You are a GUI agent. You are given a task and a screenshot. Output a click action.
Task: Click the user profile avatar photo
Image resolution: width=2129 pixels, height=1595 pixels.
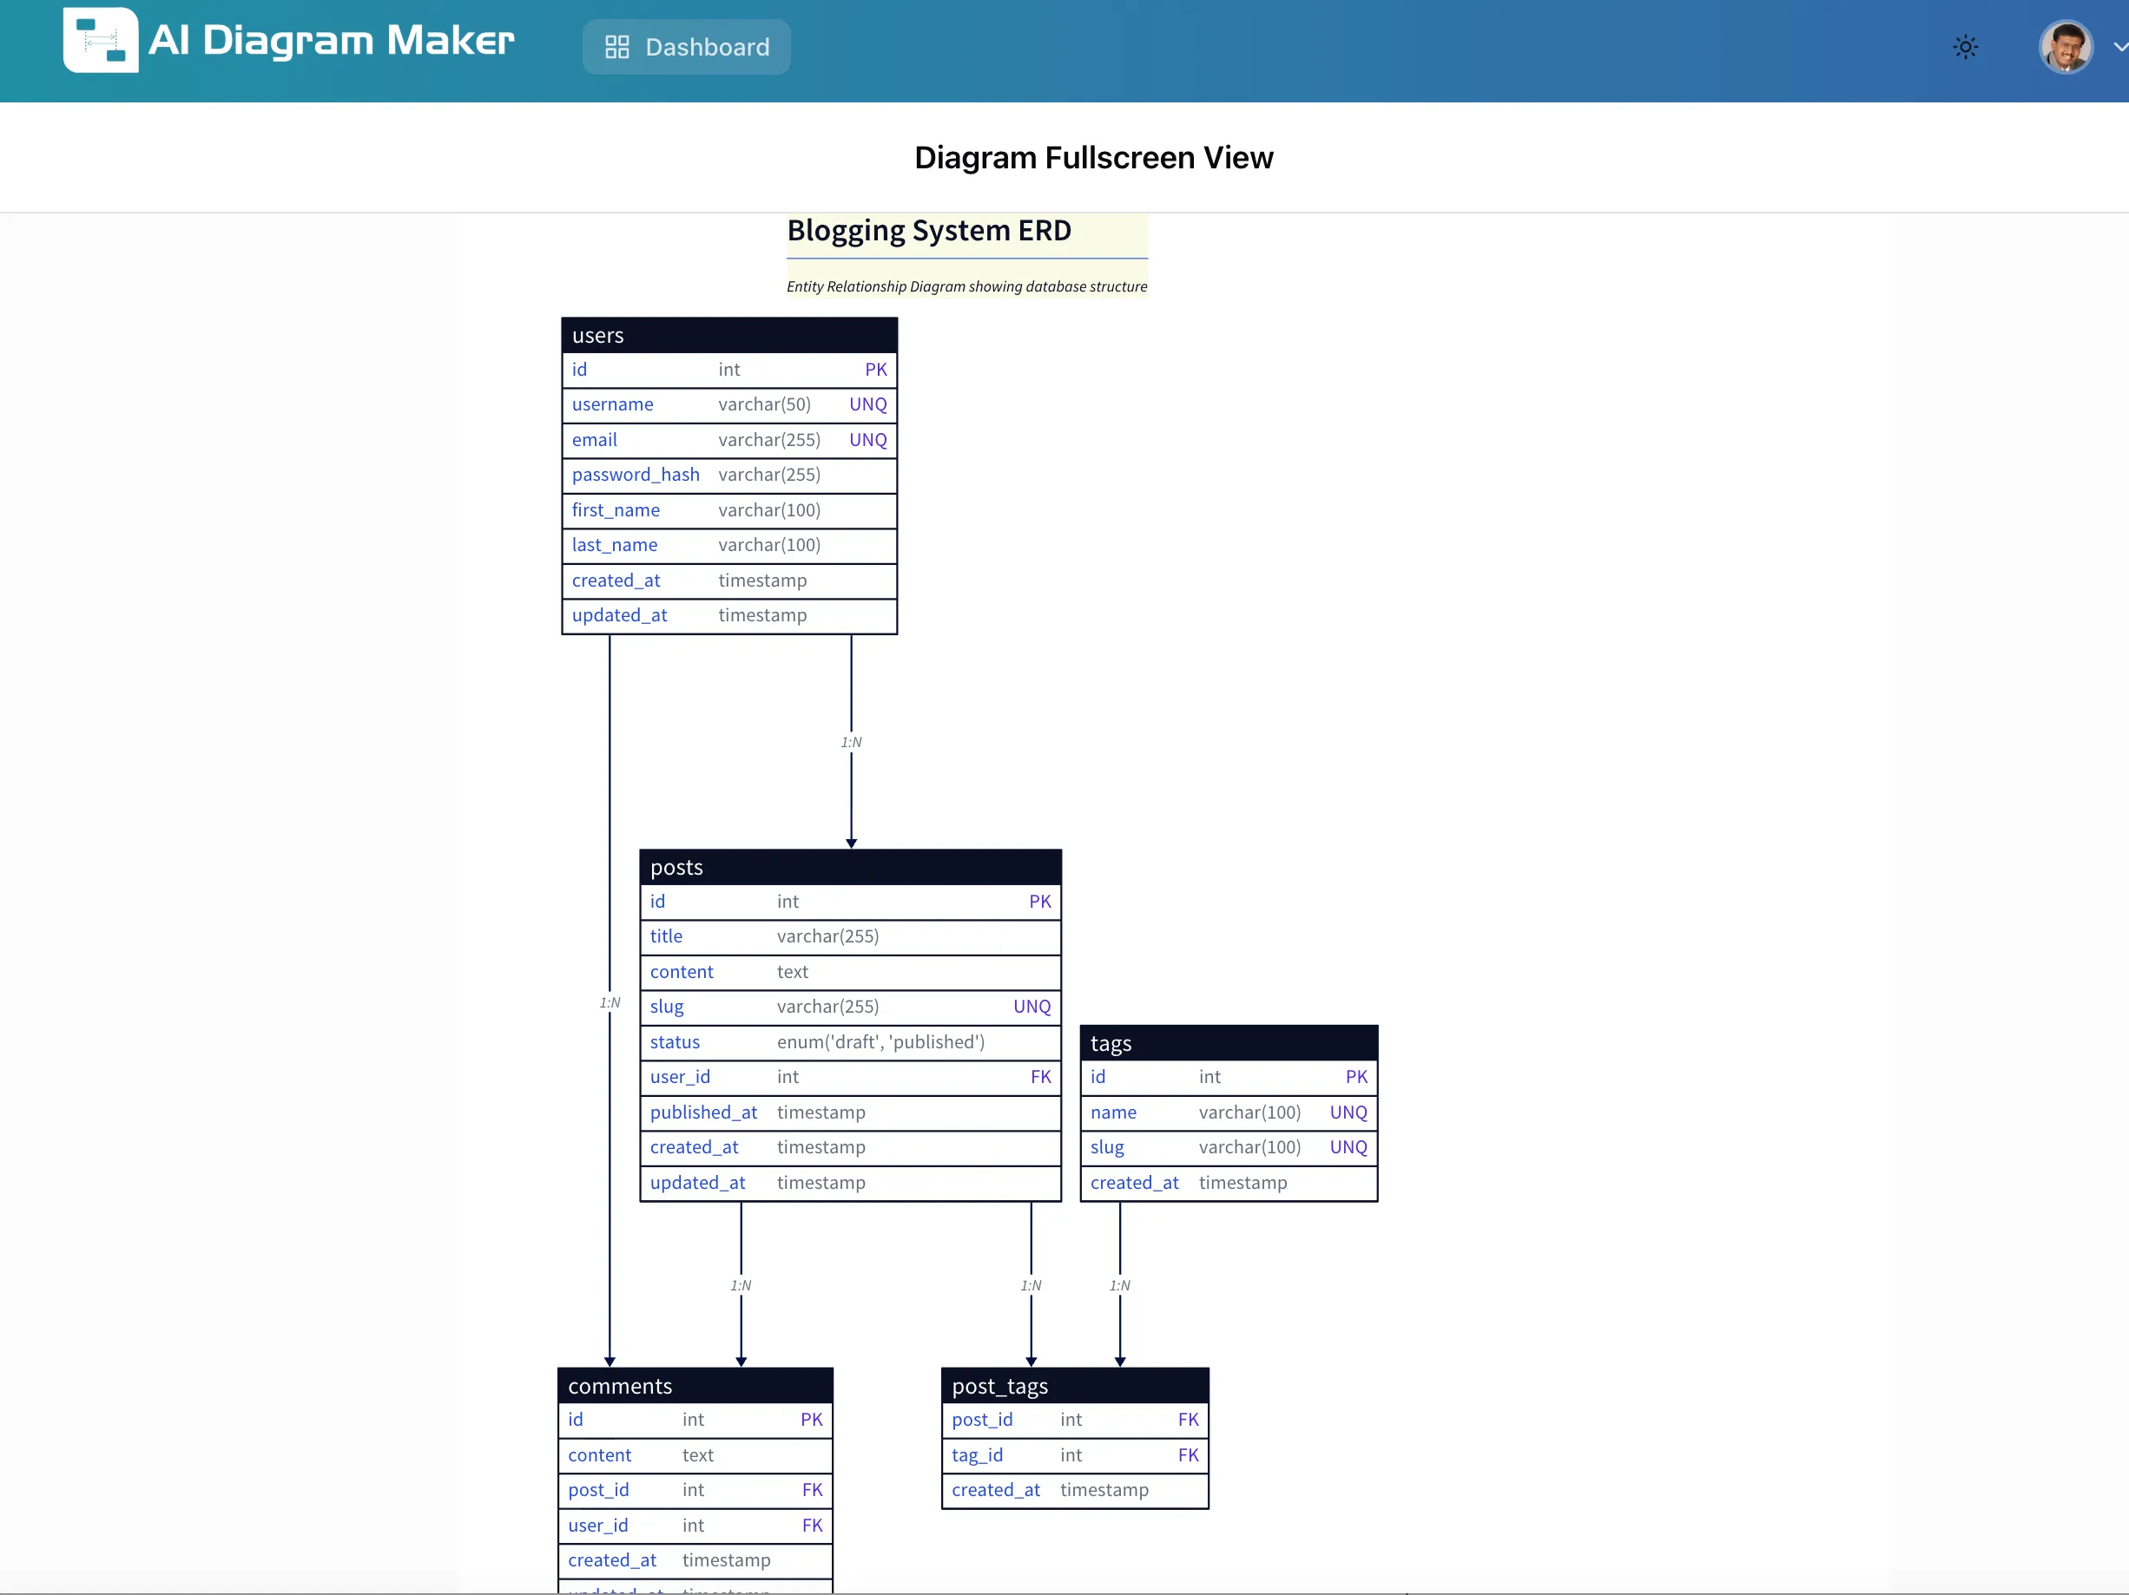(x=2065, y=47)
